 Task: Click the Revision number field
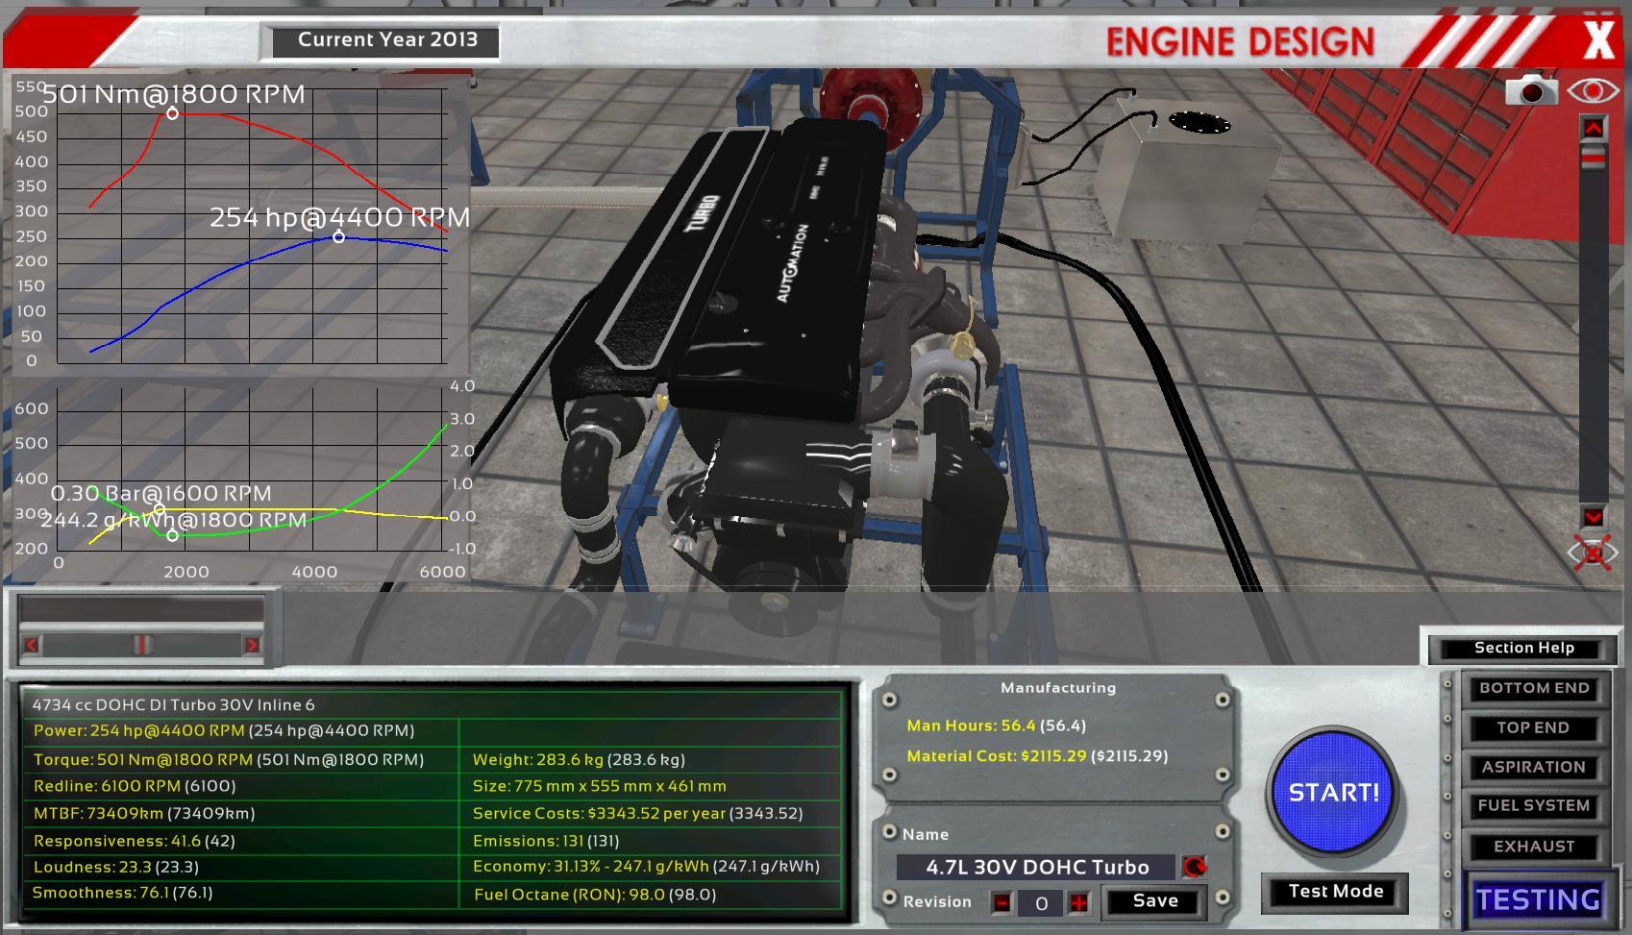click(1040, 903)
